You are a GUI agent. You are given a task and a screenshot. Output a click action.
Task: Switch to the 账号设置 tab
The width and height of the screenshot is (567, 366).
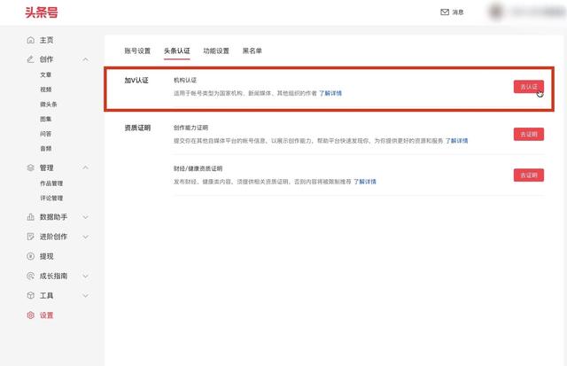point(137,51)
